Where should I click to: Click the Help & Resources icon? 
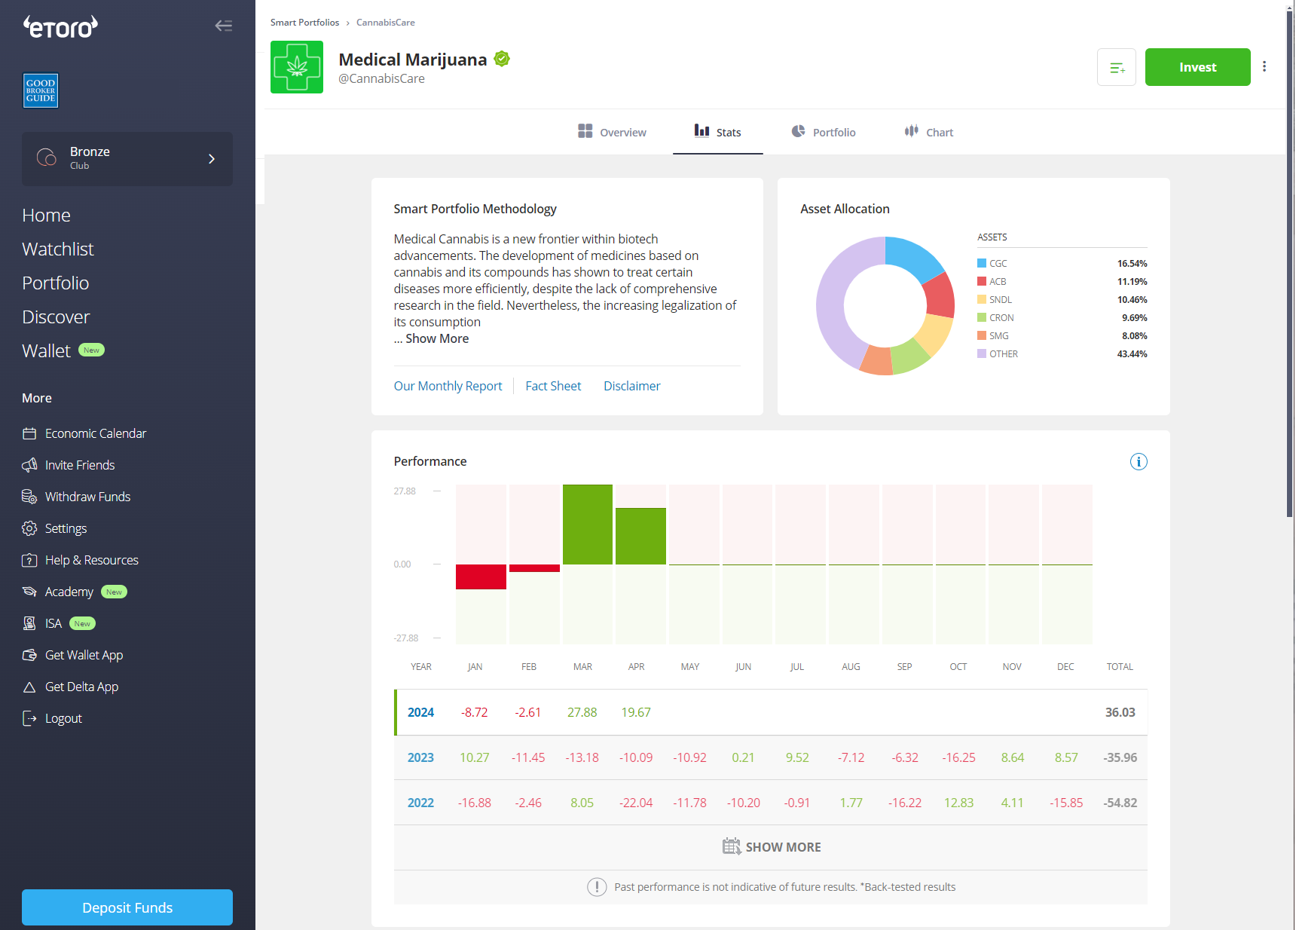[x=29, y=560]
